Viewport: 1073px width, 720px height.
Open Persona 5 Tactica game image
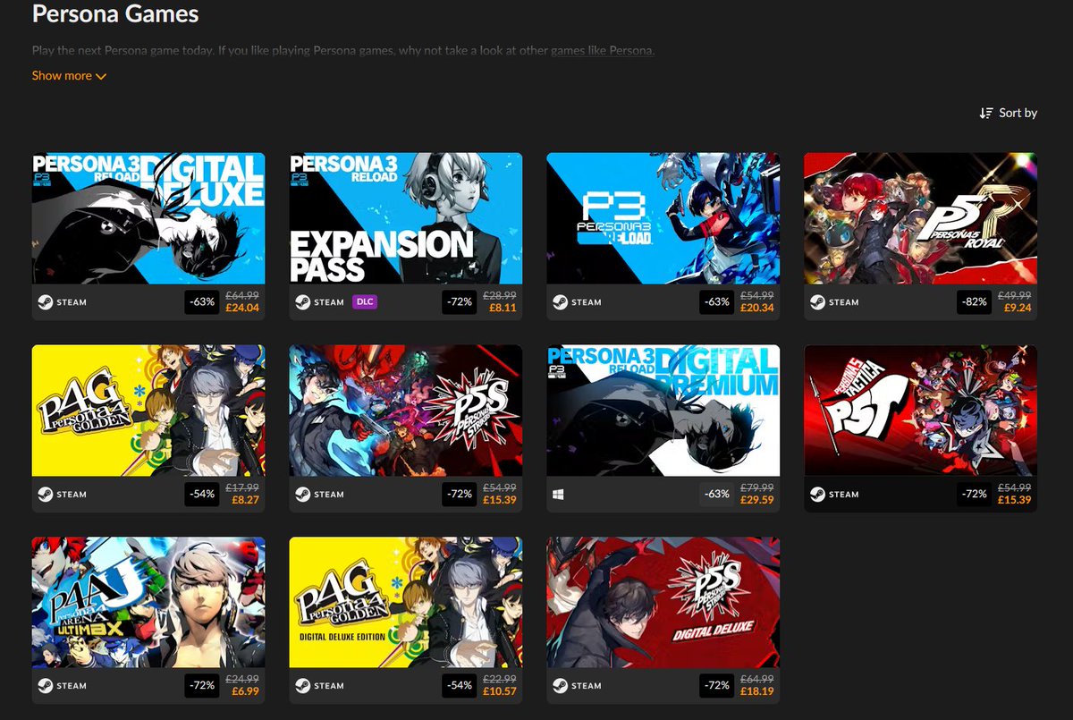[x=920, y=411]
